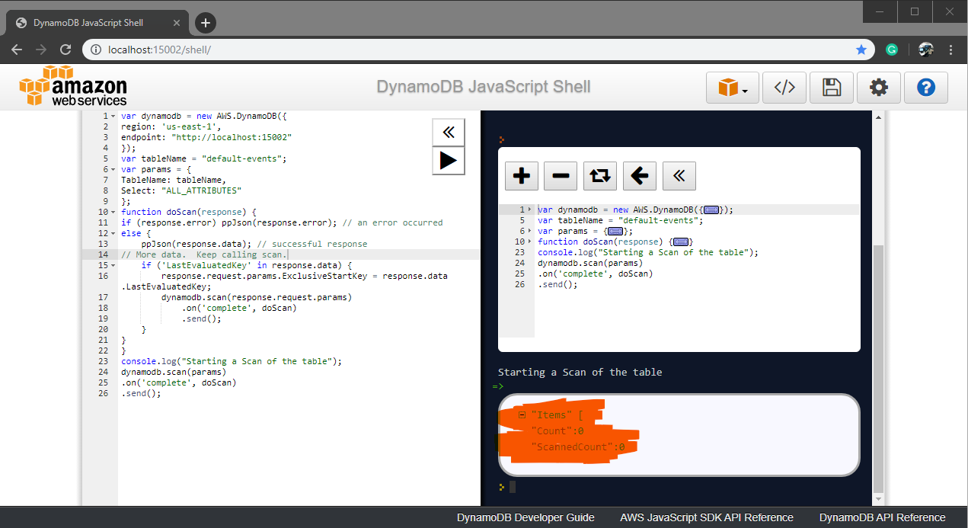Screen dimensions: 968x528
Task: Open a new browser tab
Action: pos(205,22)
